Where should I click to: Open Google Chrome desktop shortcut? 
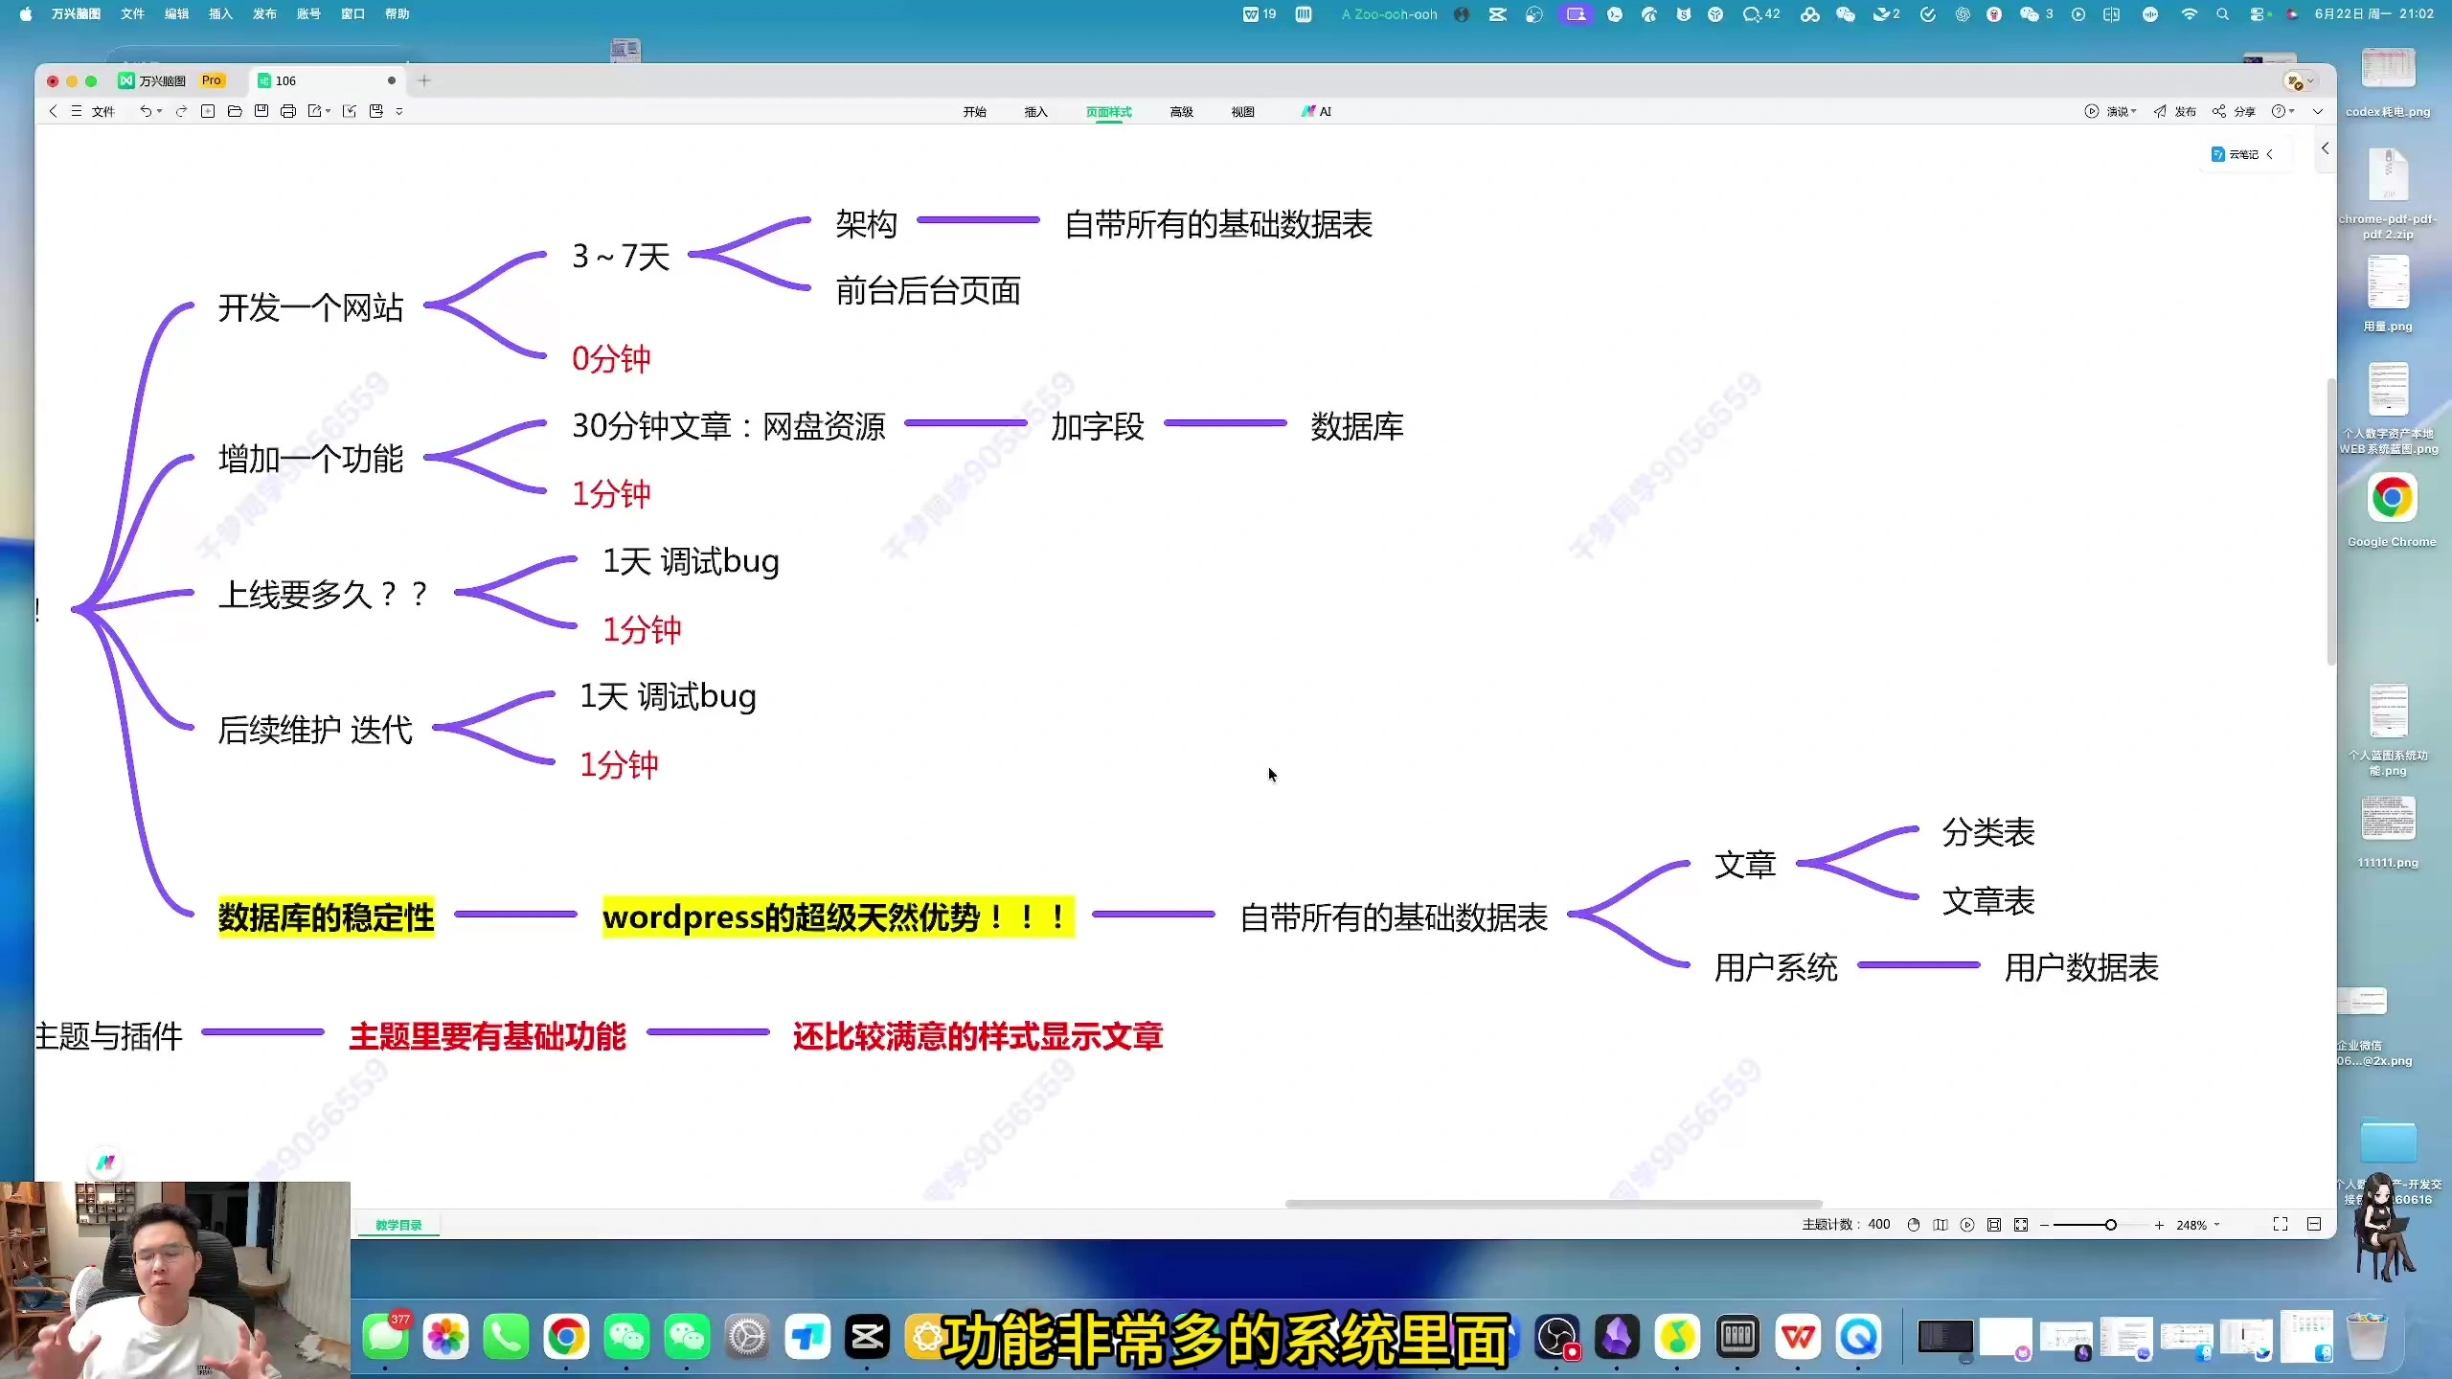[2392, 509]
